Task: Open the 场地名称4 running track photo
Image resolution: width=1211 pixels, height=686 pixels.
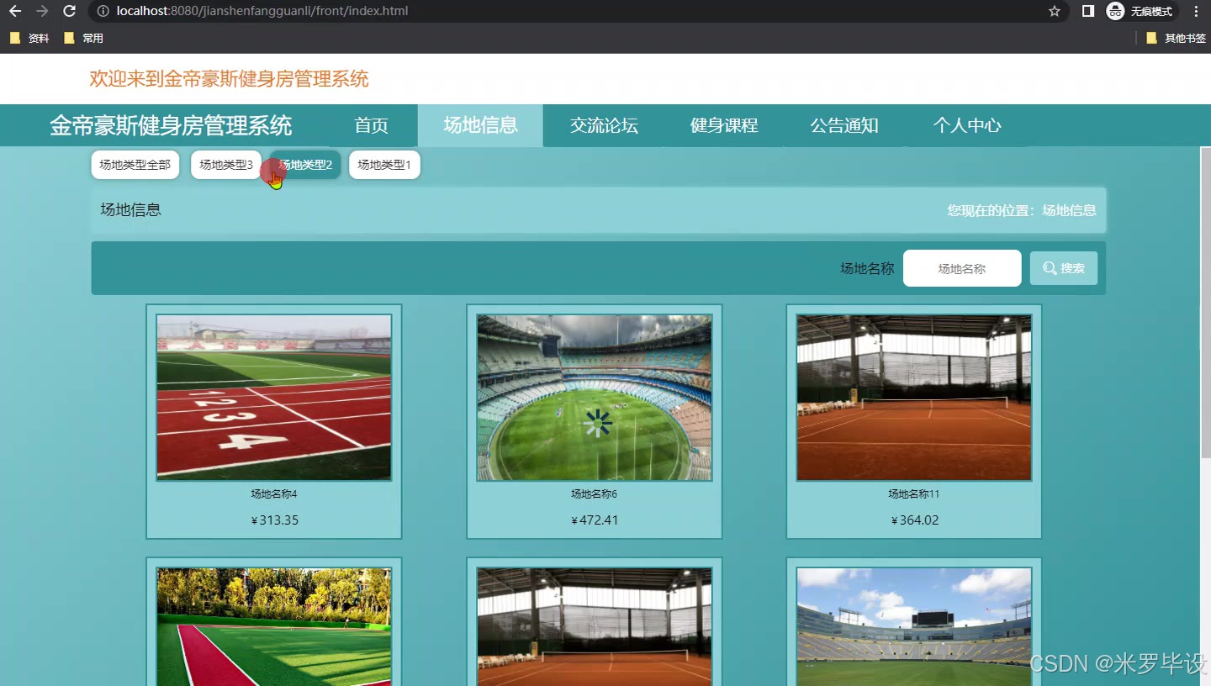Action: (274, 398)
